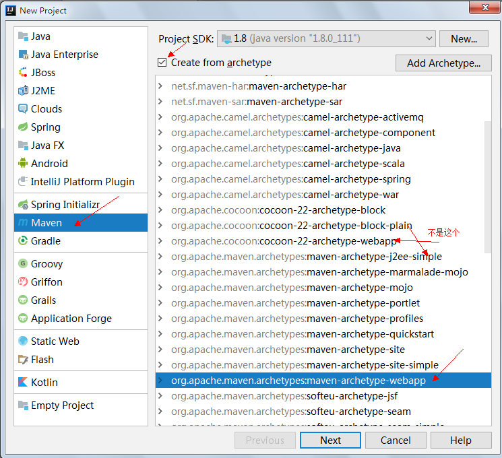Click the Maven m icon
Image resolution: width=502 pixels, height=458 pixels.
[23, 222]
